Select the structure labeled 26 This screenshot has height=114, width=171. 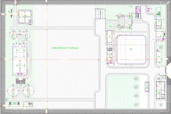[147, 87]
